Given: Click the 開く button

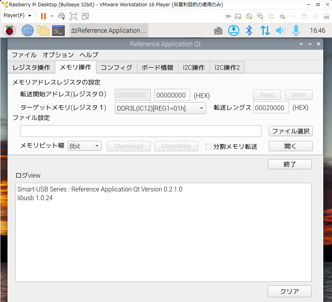Looking at the screenshot, I should tap(291, 146).
